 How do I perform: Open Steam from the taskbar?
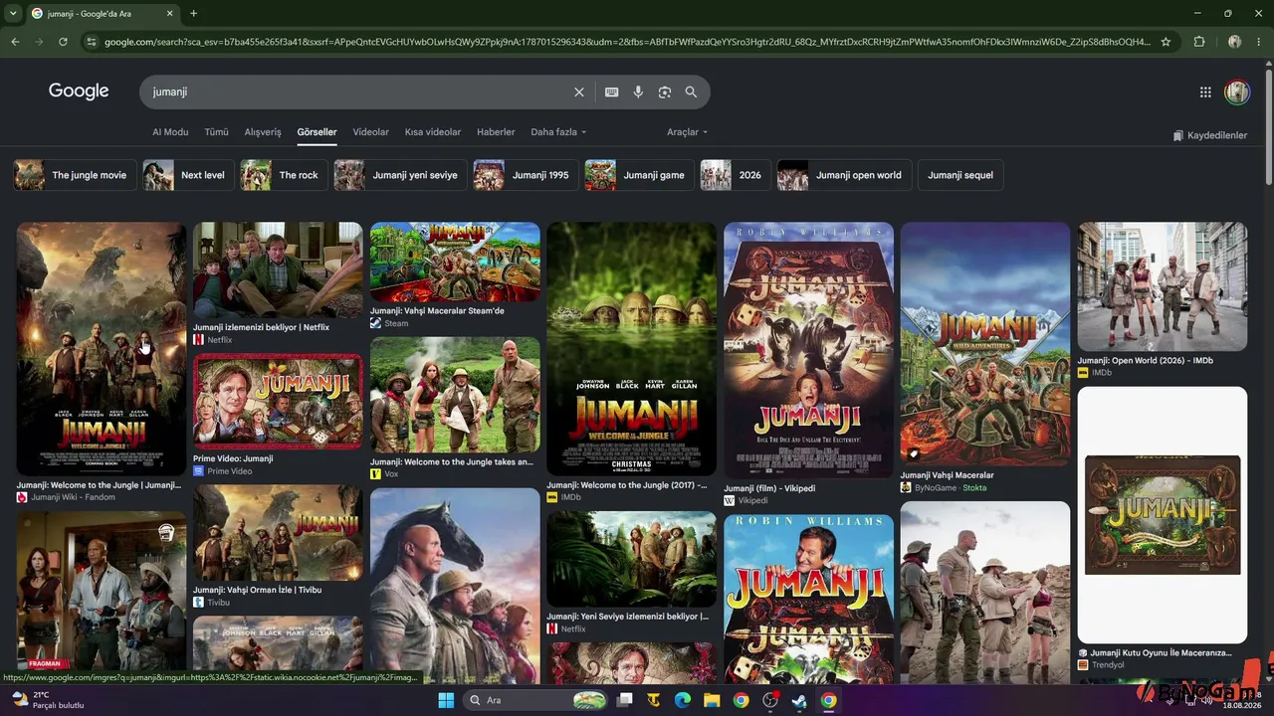click(x=798, y=700)
